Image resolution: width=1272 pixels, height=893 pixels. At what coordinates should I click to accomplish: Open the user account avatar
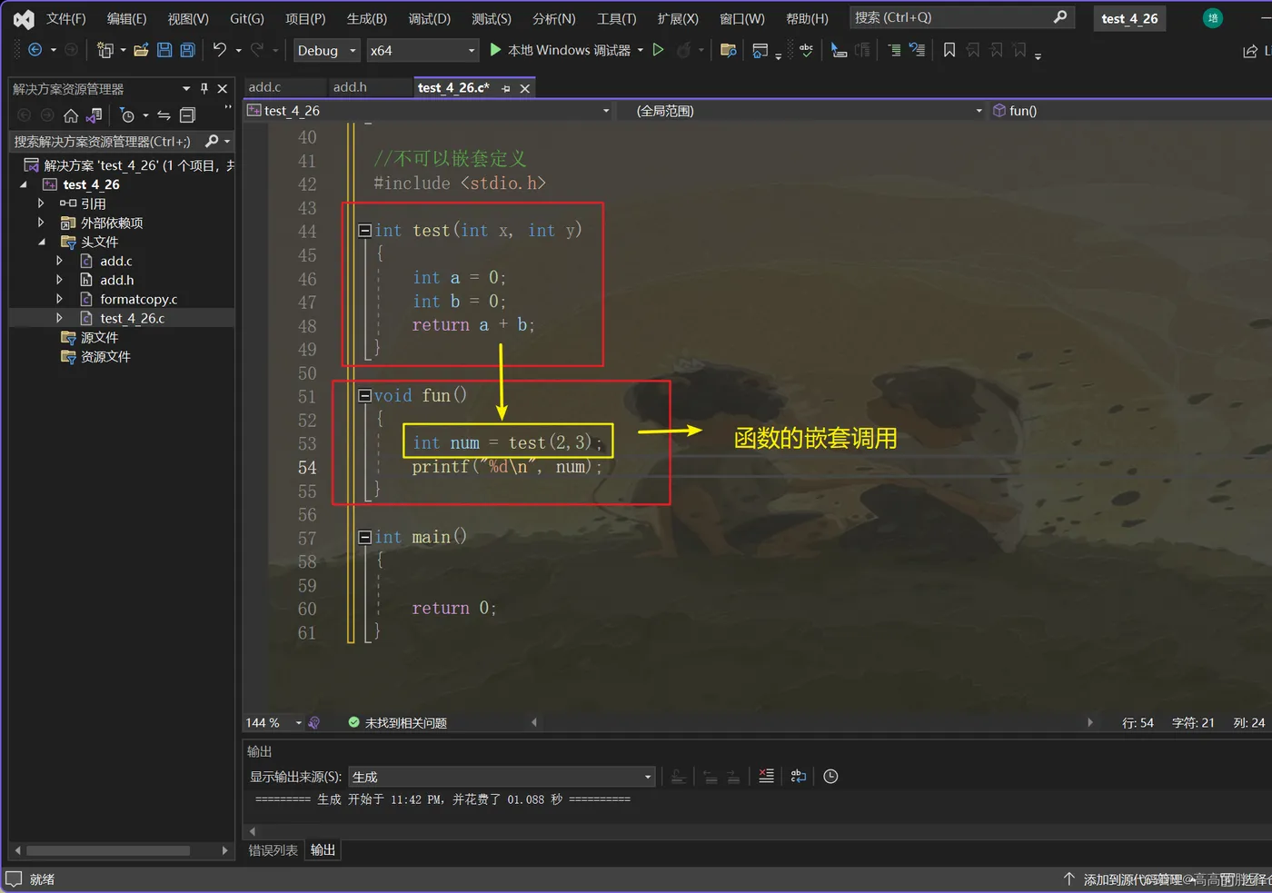pos(1212,18)
